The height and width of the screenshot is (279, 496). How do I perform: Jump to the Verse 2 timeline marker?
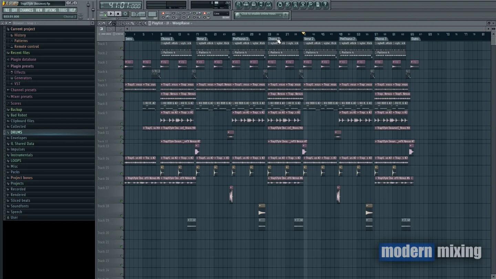(x=309, y=39)
